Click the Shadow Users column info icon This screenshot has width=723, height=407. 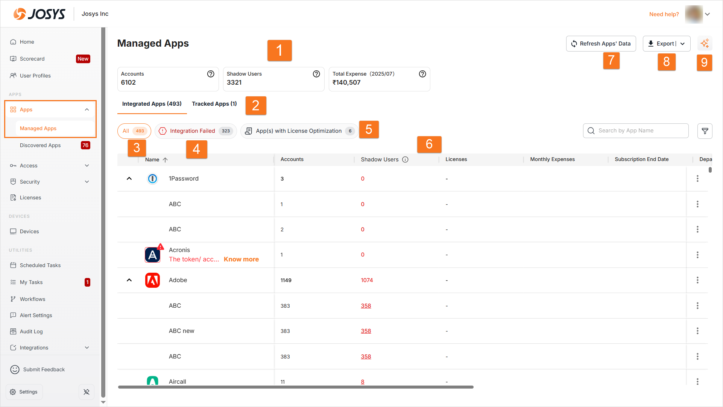[x=405, y=159]
